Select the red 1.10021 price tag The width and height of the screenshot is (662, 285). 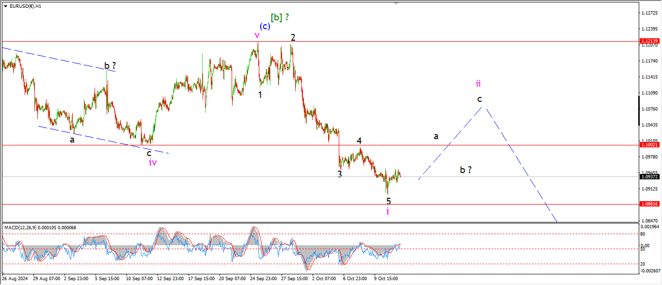[x=649, y=145]
